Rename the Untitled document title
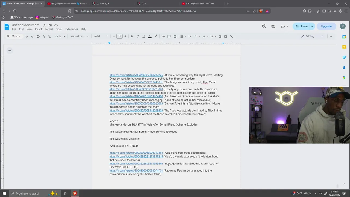Screen dimensions: 350x197 point(25,25)
